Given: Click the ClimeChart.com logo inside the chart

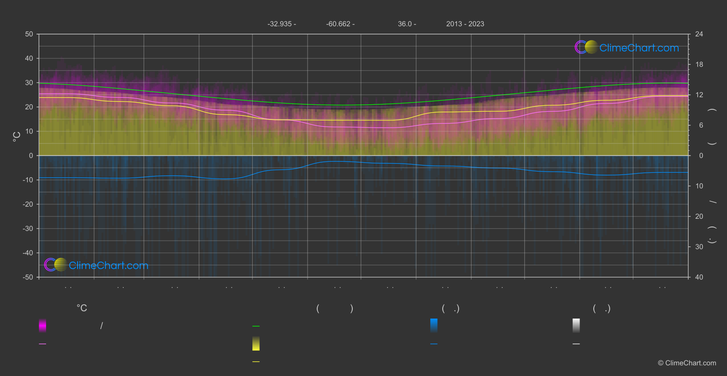Looking at the screenshot, I should point(96,265).
